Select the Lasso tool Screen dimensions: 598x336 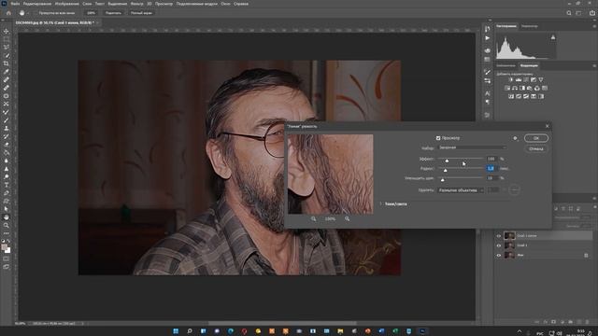click(7, 48)
